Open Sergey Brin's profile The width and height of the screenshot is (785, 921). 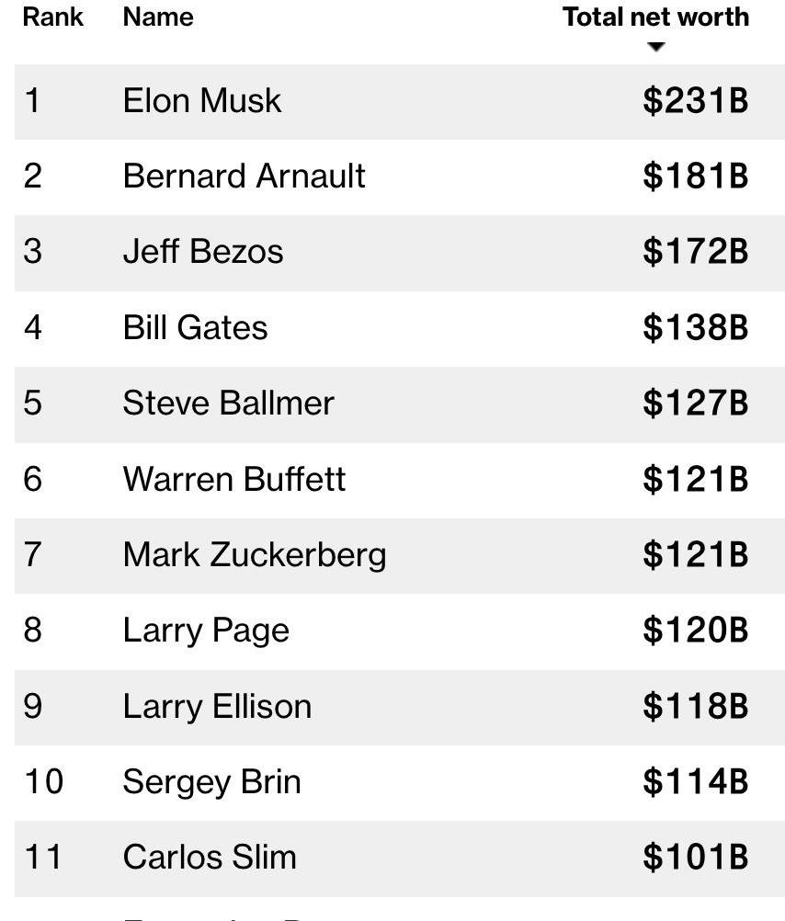tap(211, 781)
